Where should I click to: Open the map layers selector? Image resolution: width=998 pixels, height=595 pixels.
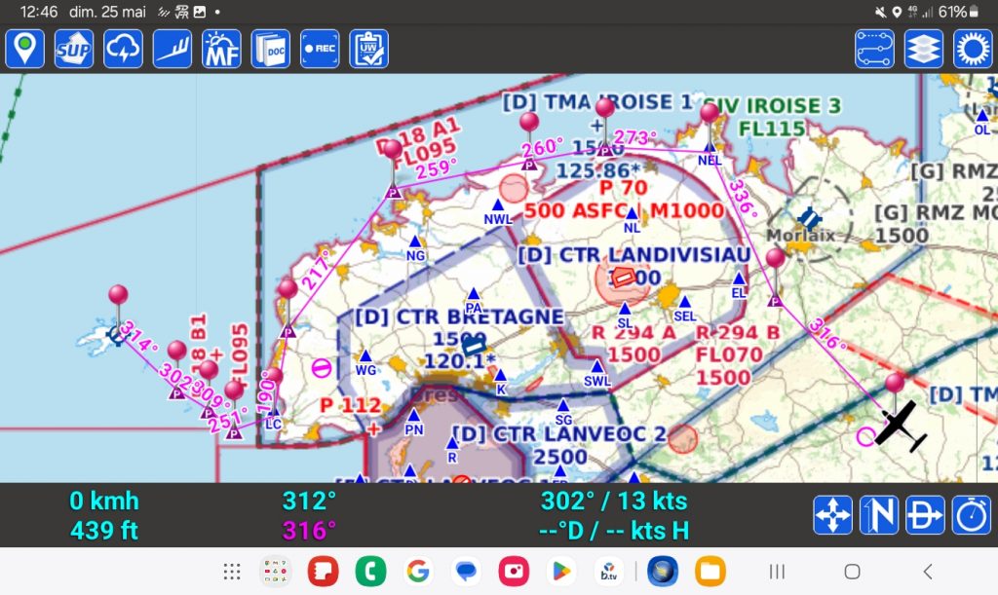[x=923, y=49]
